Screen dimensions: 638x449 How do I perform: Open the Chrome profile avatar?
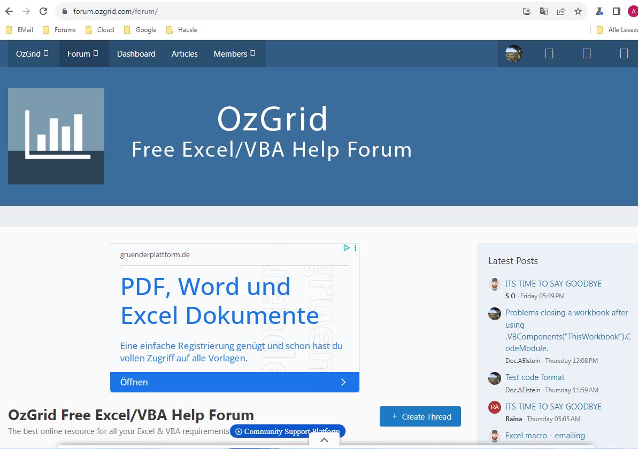[633, 11]
